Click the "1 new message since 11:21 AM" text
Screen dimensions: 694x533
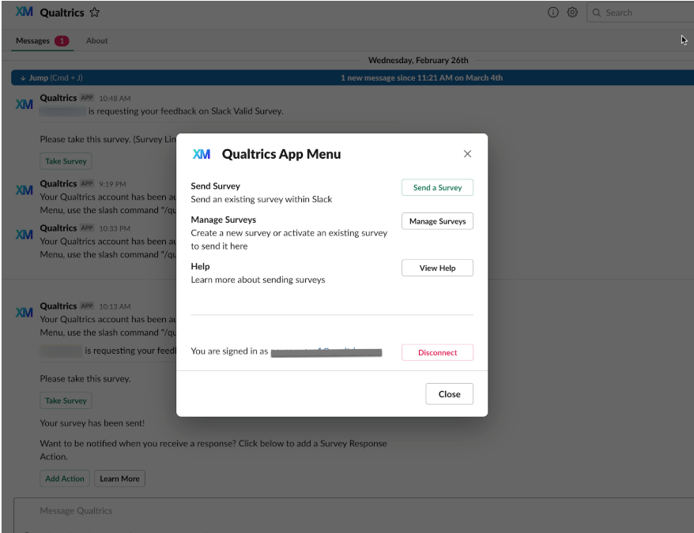tap(421, 78)
